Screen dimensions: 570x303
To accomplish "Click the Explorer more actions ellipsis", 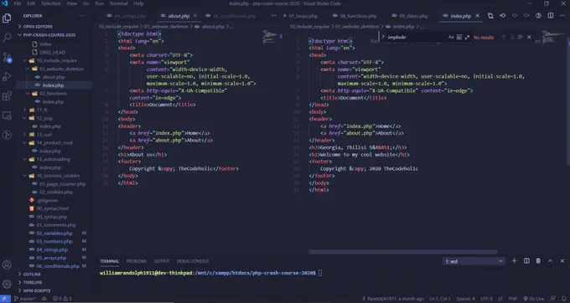I will click(x=82, y=16).
